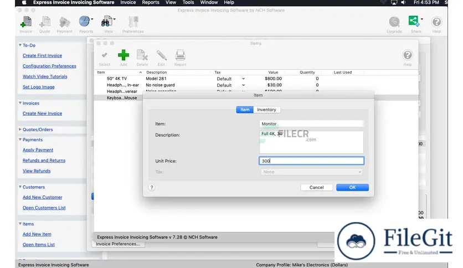Viewport: 463px width, 268px height.
Task: Click the display mirroring icon in menu bar
Action: pyautogui.click(x=394, y=2)
